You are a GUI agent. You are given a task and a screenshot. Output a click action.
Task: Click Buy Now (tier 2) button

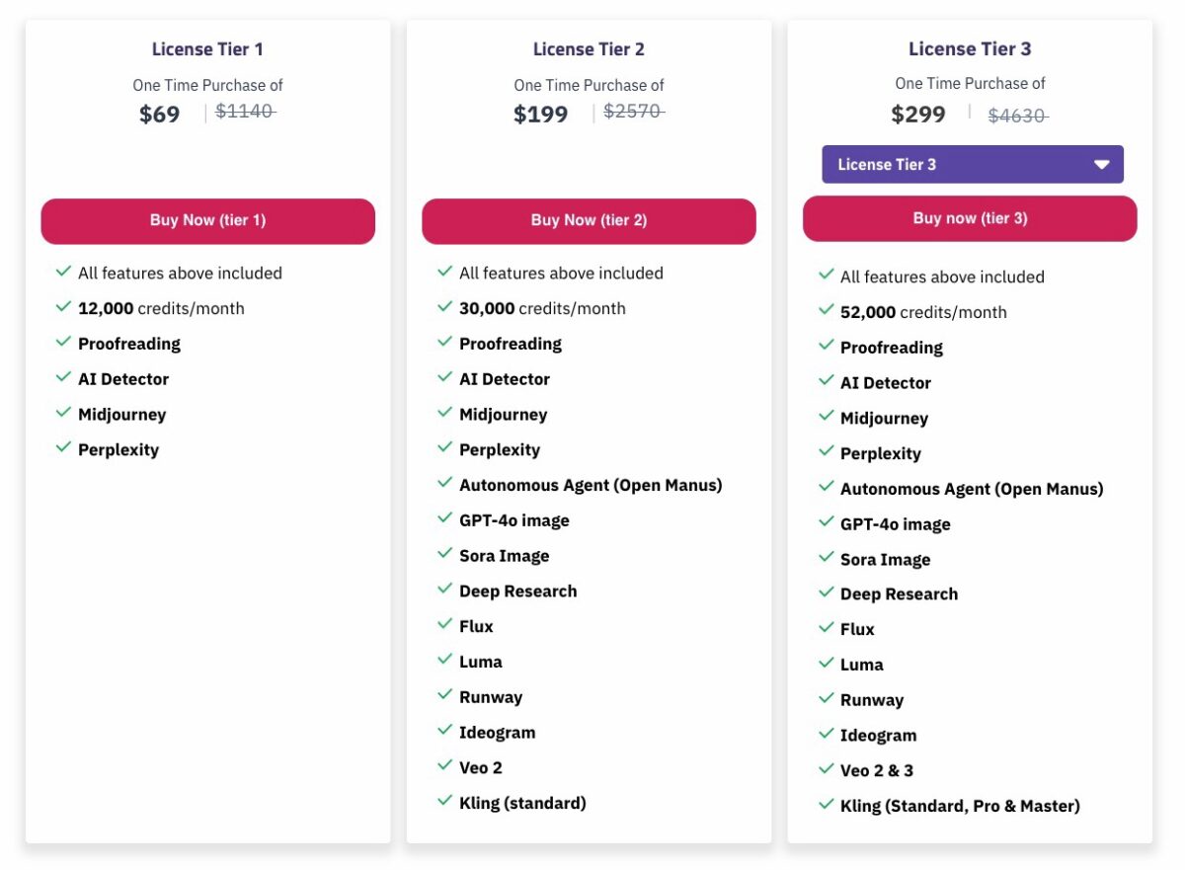coord(589,221)
